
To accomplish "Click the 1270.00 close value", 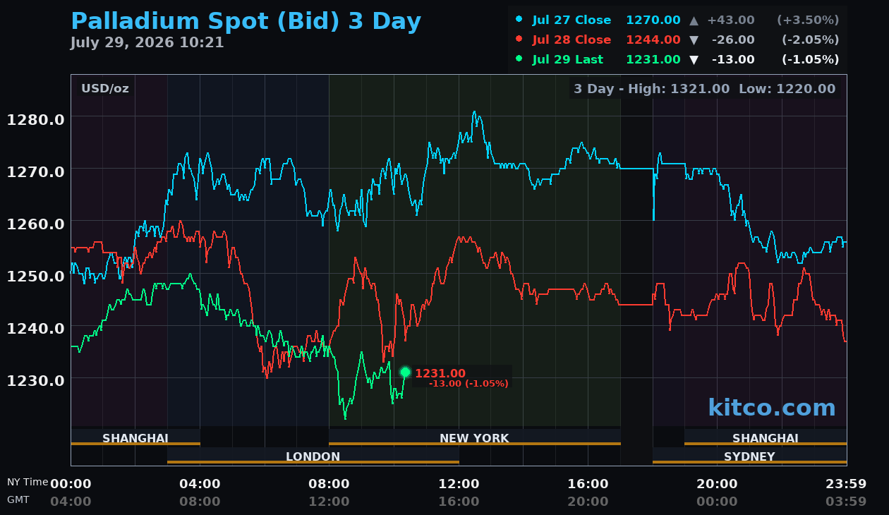I will tap(653, 20).
